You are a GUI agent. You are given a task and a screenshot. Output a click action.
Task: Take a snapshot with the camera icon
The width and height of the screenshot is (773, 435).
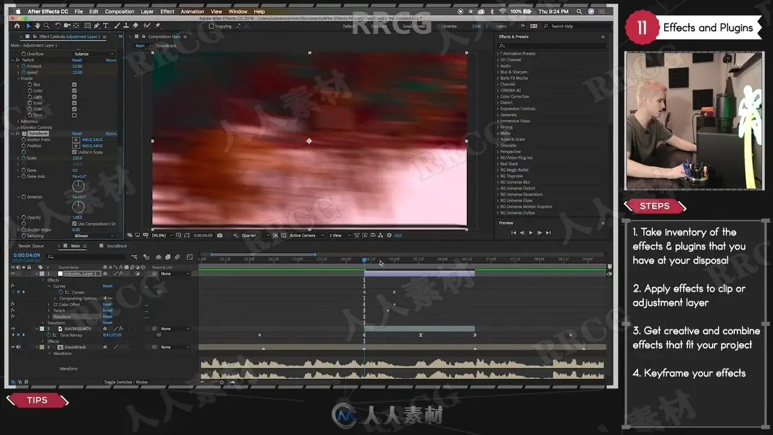click(219, 236)
